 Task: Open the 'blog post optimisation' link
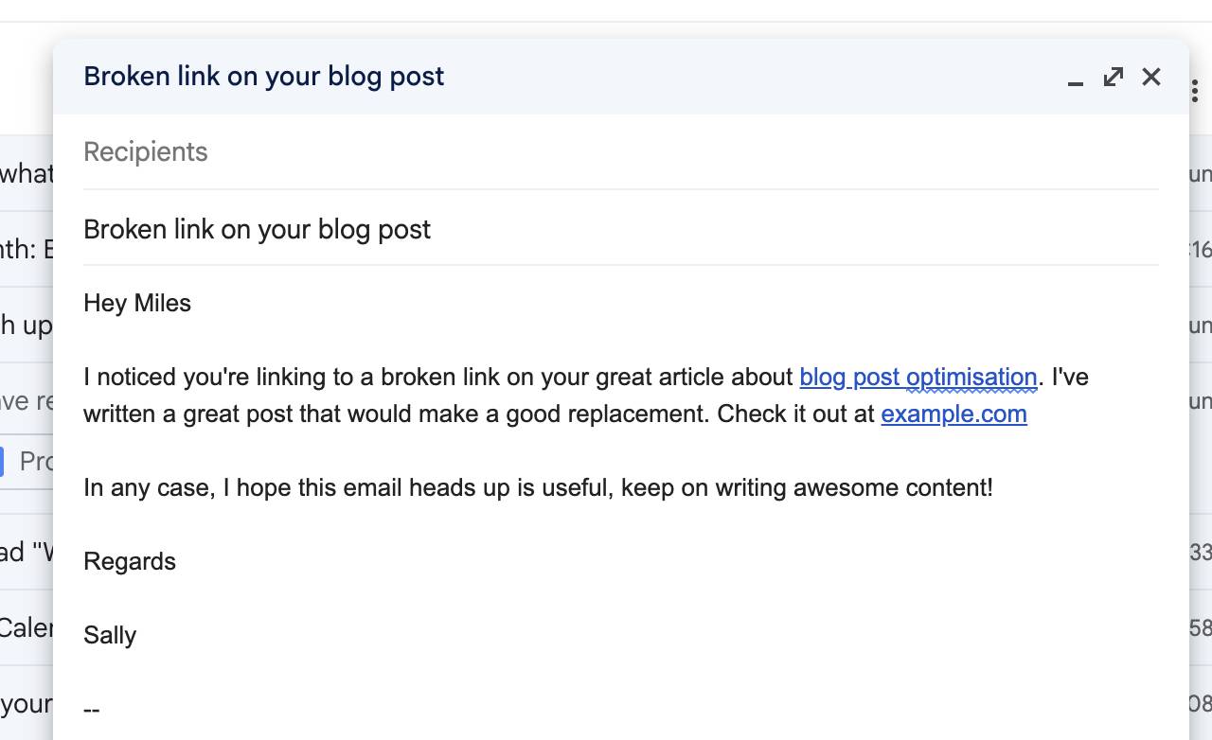point(918,378)
